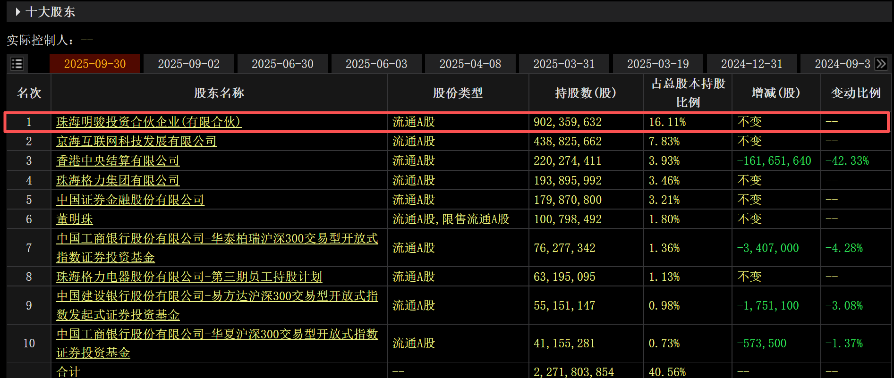Select the 2025-09-30 date tab
Image resolution: width=894 pixels, height=378 pixels.
click(x=94, y=64)
